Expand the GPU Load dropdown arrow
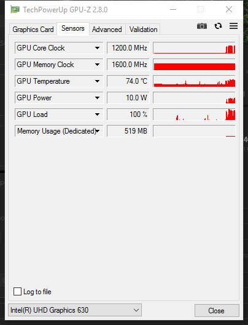The width and height of the screenshot is (248, 325). pos(97,114)
